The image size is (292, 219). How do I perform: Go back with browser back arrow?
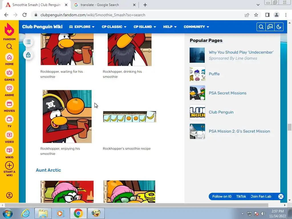tap(6, 15)
